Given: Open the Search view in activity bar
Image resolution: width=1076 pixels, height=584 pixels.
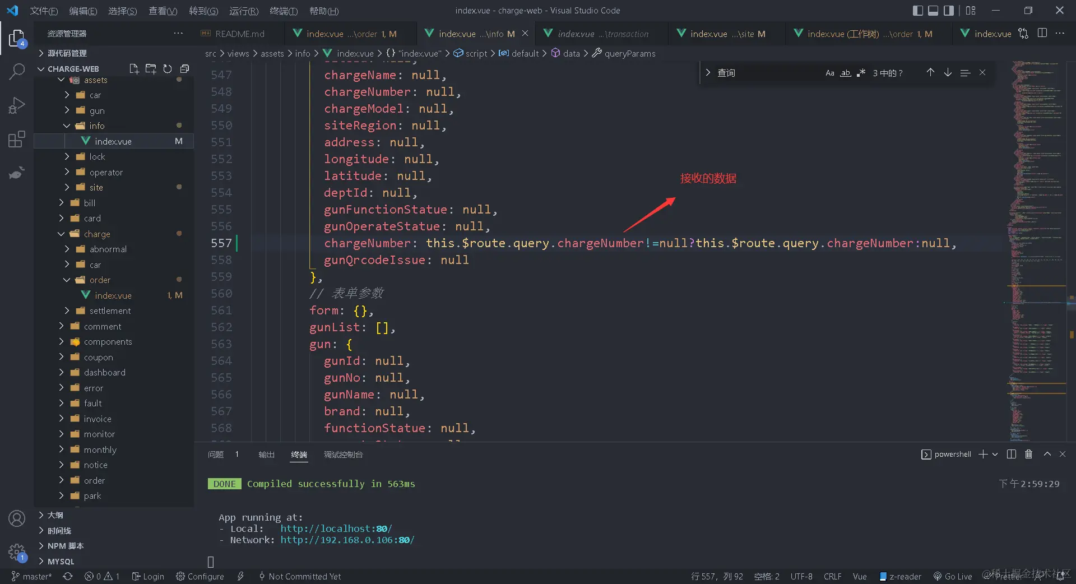Looking at the screenshot, I should 17,71.
